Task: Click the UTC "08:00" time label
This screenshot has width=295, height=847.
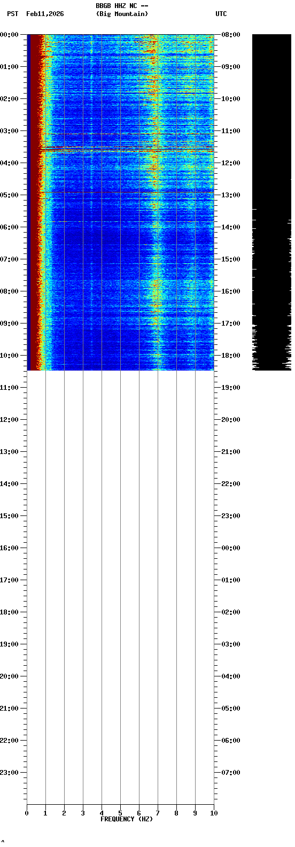Action: 231,35
